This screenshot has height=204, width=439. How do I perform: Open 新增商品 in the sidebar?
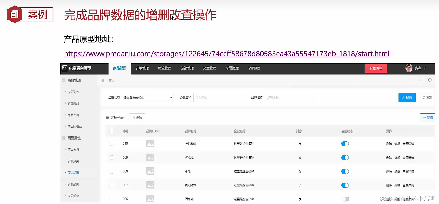click(73, 104)
